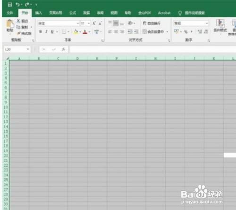Toggle 自动换行 (Wrap Text)

click(152, 23)
